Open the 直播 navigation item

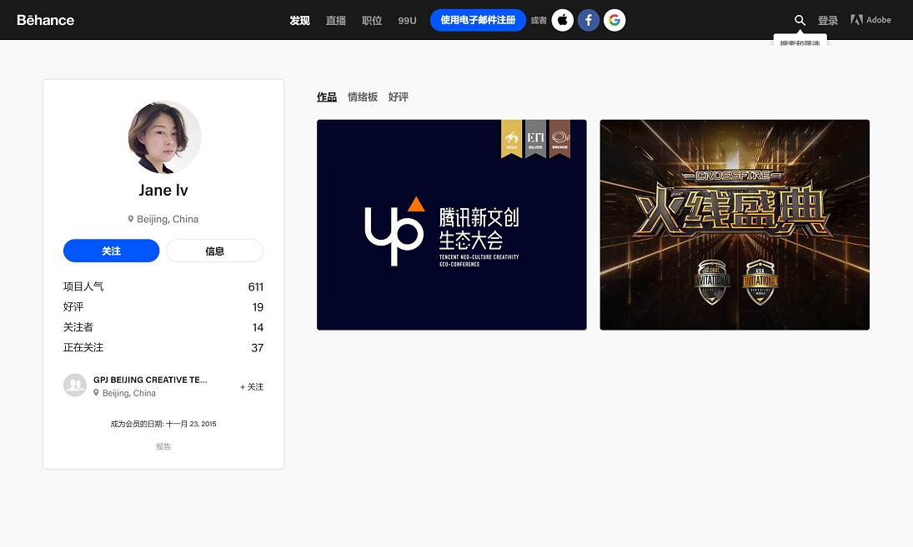[336, 20]
